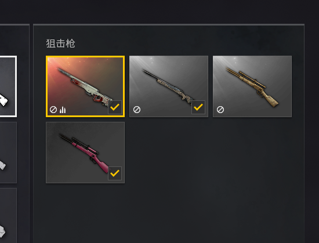Click the no-trade icon on camo rifle card
This screenshot has height=243, width=319.
[137, 110]
